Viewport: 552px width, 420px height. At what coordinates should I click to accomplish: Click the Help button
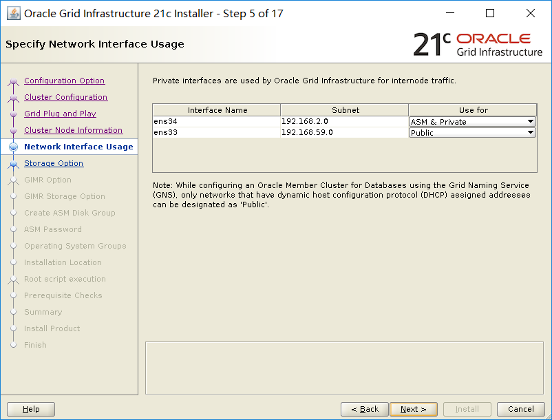31,409
